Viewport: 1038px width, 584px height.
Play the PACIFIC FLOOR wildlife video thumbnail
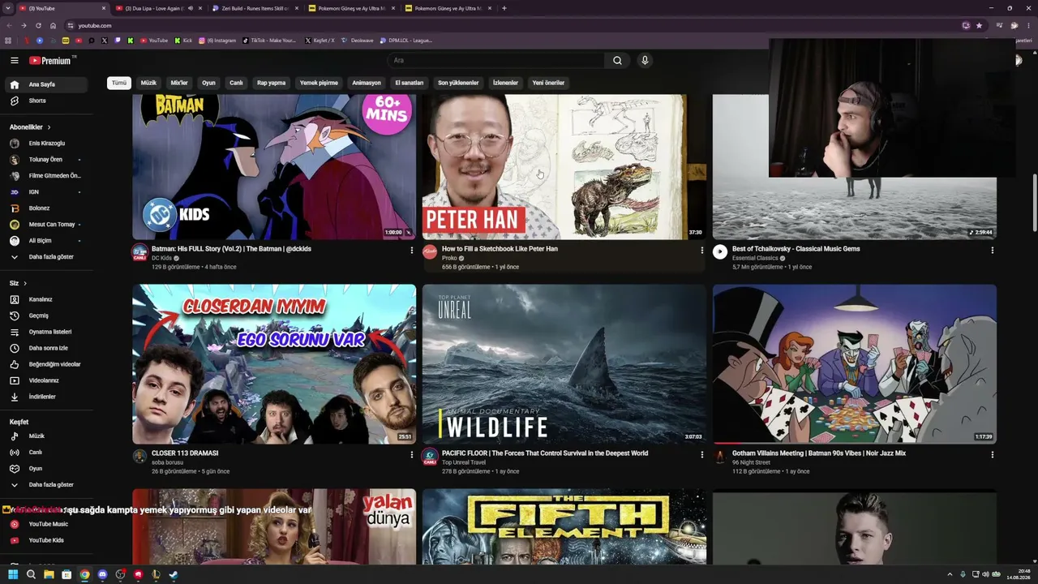pos(564,363)
